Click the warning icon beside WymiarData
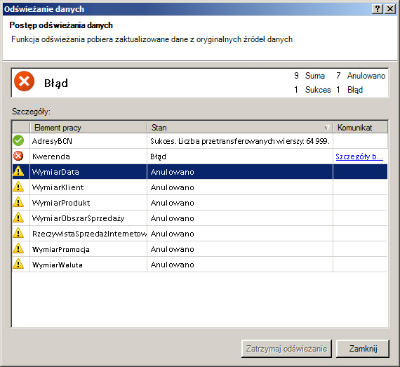This screenshot has height=367, width=400. (18, 171)
